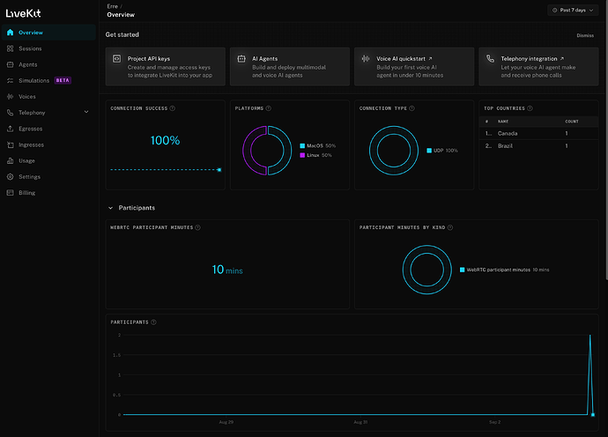This screenshot has height=437, width=608.
Task: Click the Settings gear icon
Action: pyautogui.click(x=10, y=176)
